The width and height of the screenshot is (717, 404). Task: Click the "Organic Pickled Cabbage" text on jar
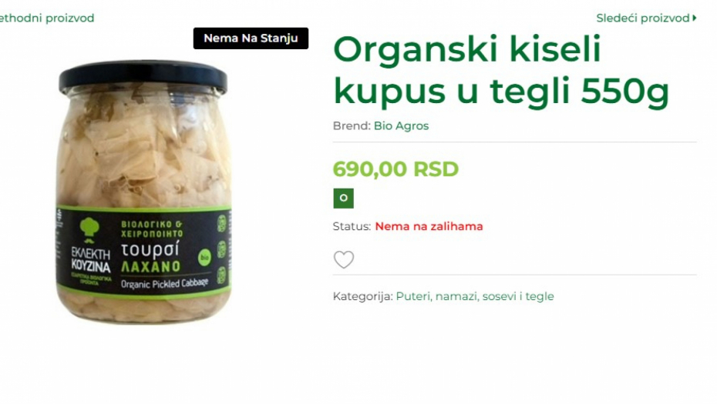165,283
